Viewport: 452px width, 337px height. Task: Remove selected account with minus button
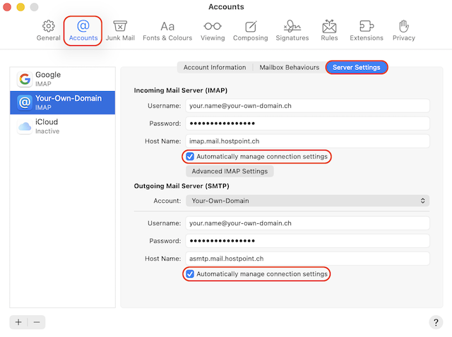tap(37, 322)
